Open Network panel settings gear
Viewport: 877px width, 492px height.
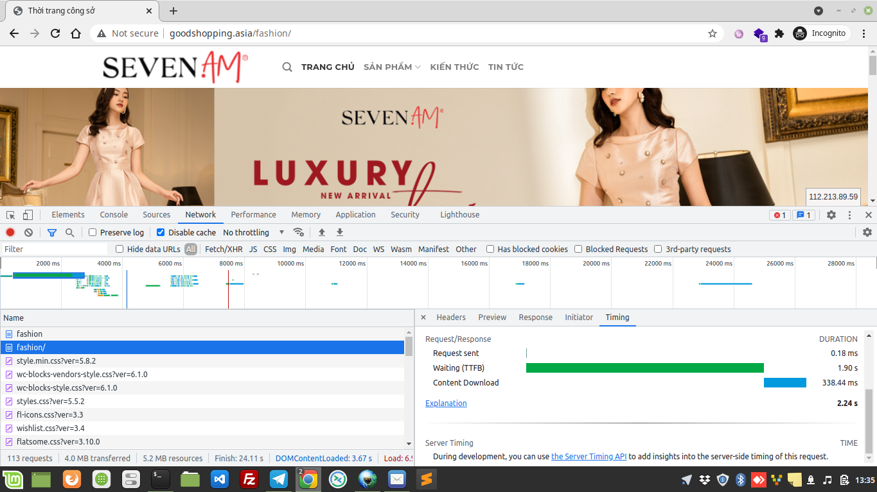pyautogui.click(x=867, y=232)
